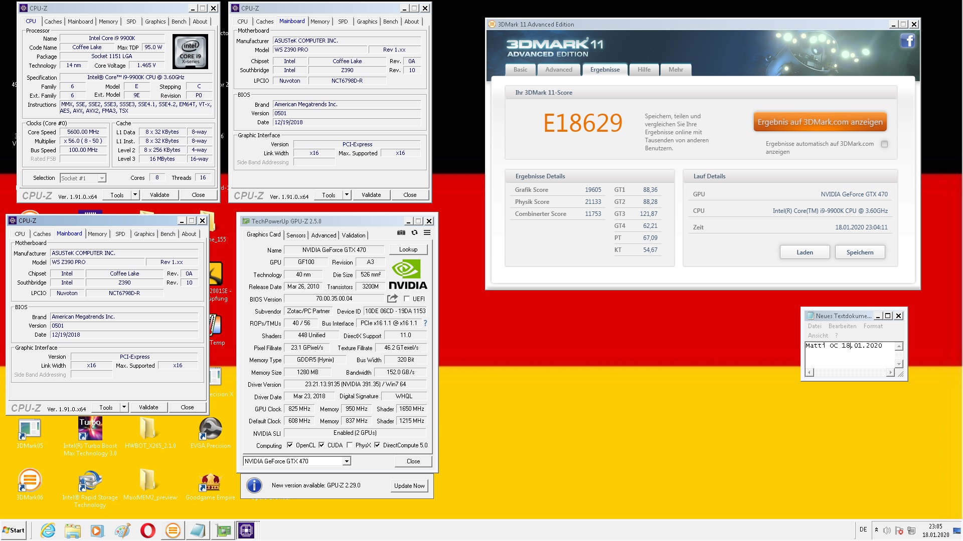Select the 3DMark06 desktop shortcut
The width and height of the screenshot is (963, 541).
coord(30,484)
